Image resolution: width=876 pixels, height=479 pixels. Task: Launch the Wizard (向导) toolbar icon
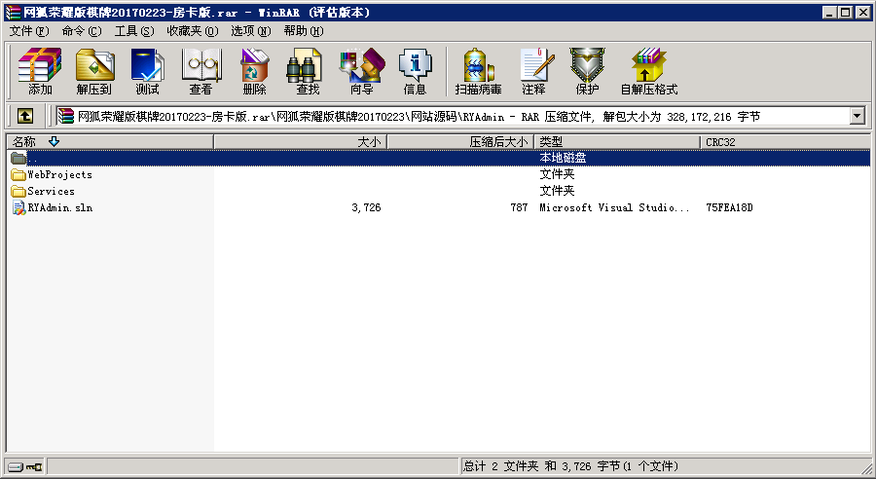(361, 71)
